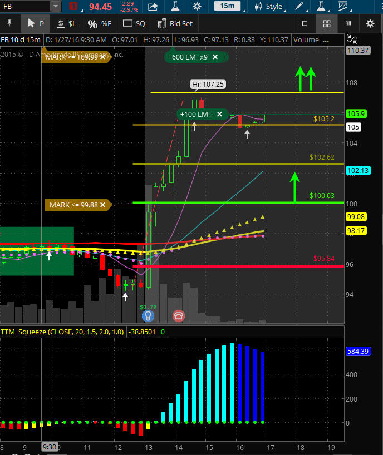Cancel the MARK >= 109.99 alert via X
Image resolution: width=383 pixels, height=455 pixels.
tap(102, 57)
